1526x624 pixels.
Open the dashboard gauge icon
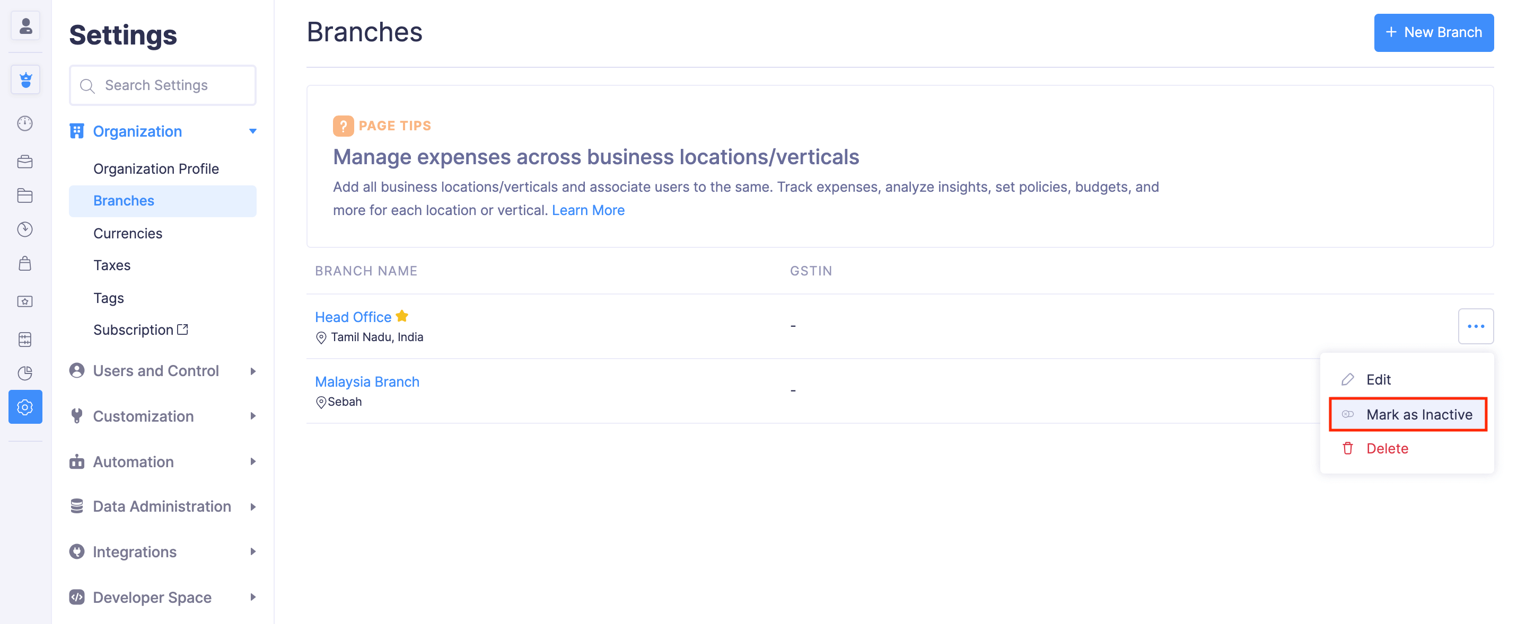click(x=25, y=123)
